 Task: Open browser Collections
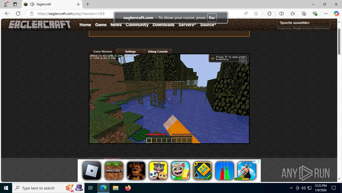click(x=304, y=14)
